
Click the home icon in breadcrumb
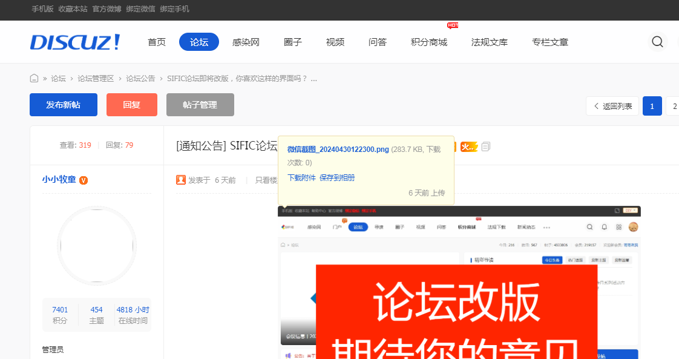pos(34,78)
